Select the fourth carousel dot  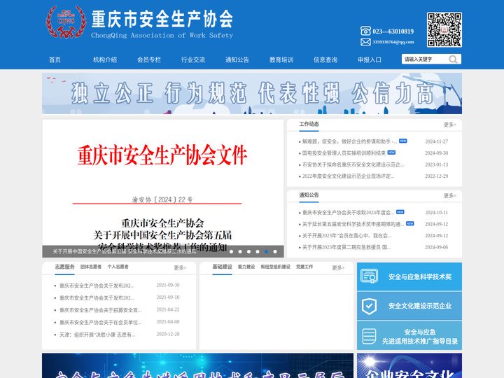tap(258, 252)
